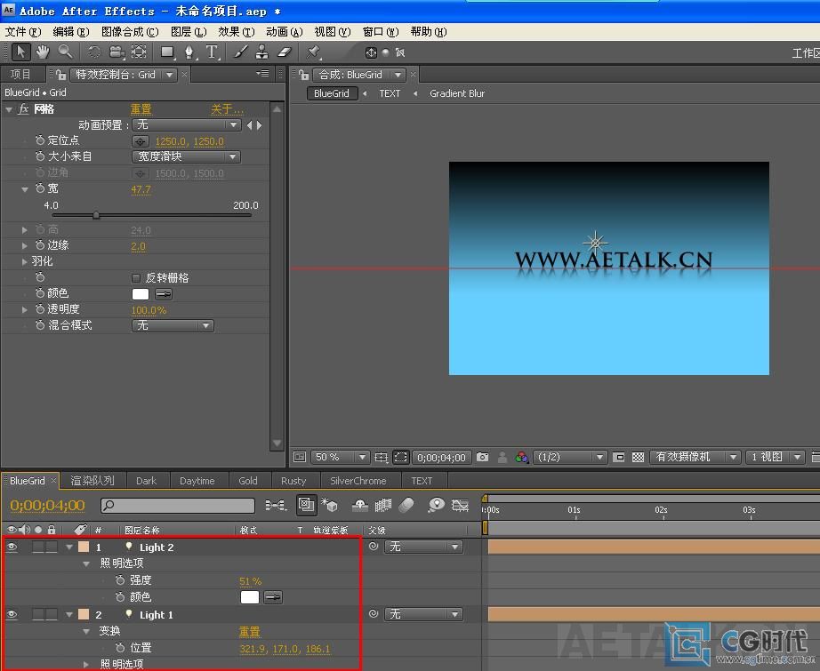Open the 动画预置 dropdown
Viewport: 820px width, 671px height.
click(186, 125)
